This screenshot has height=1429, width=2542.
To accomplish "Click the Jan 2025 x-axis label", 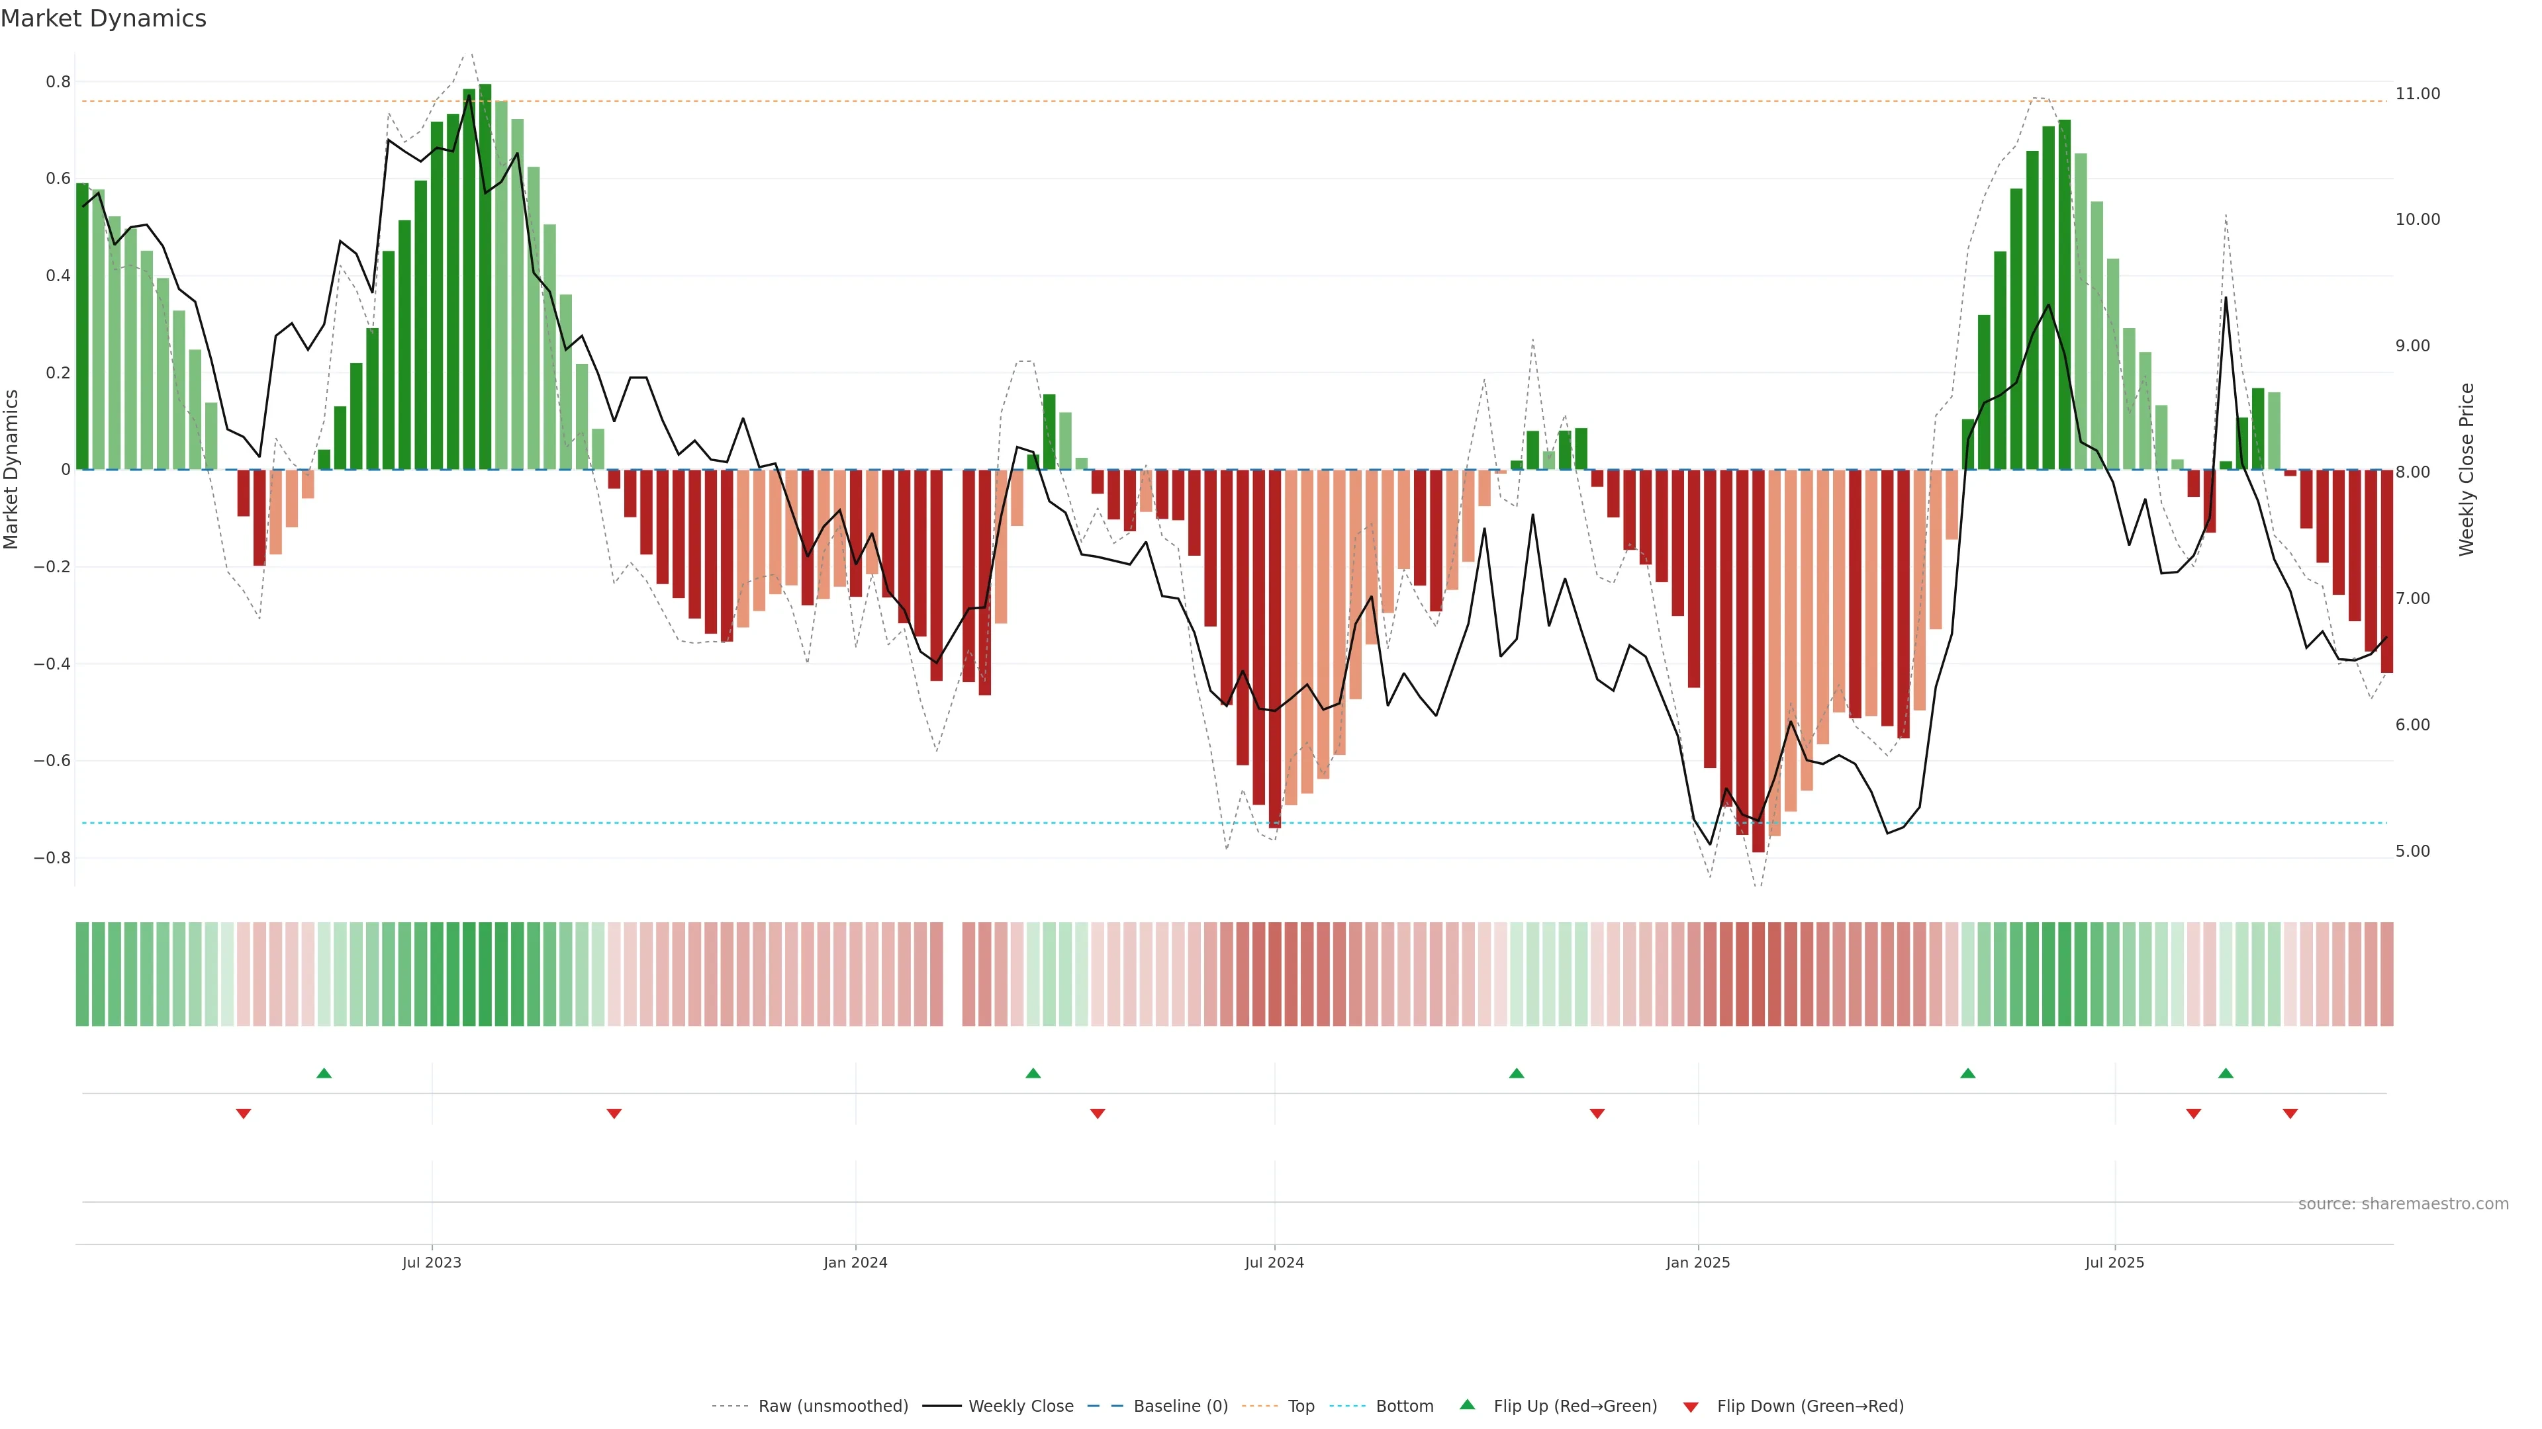I will (x=1697, y=1262).
